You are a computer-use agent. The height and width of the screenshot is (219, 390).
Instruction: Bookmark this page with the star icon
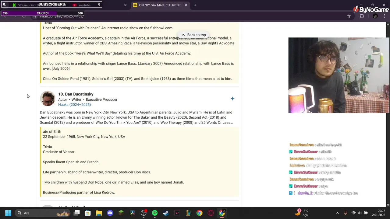pyautogui.click(x=349, y=16)
